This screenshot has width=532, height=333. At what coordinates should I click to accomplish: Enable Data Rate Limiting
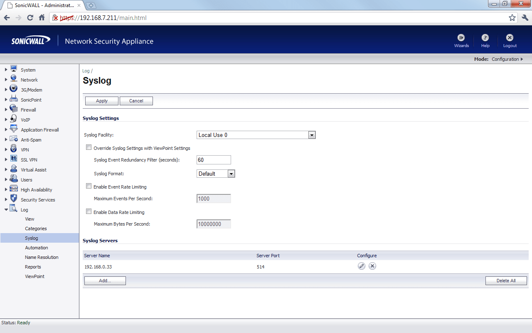(x=89, y=211)
